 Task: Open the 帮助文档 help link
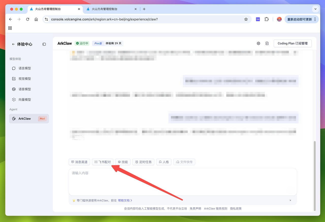(x=124, y=200)
